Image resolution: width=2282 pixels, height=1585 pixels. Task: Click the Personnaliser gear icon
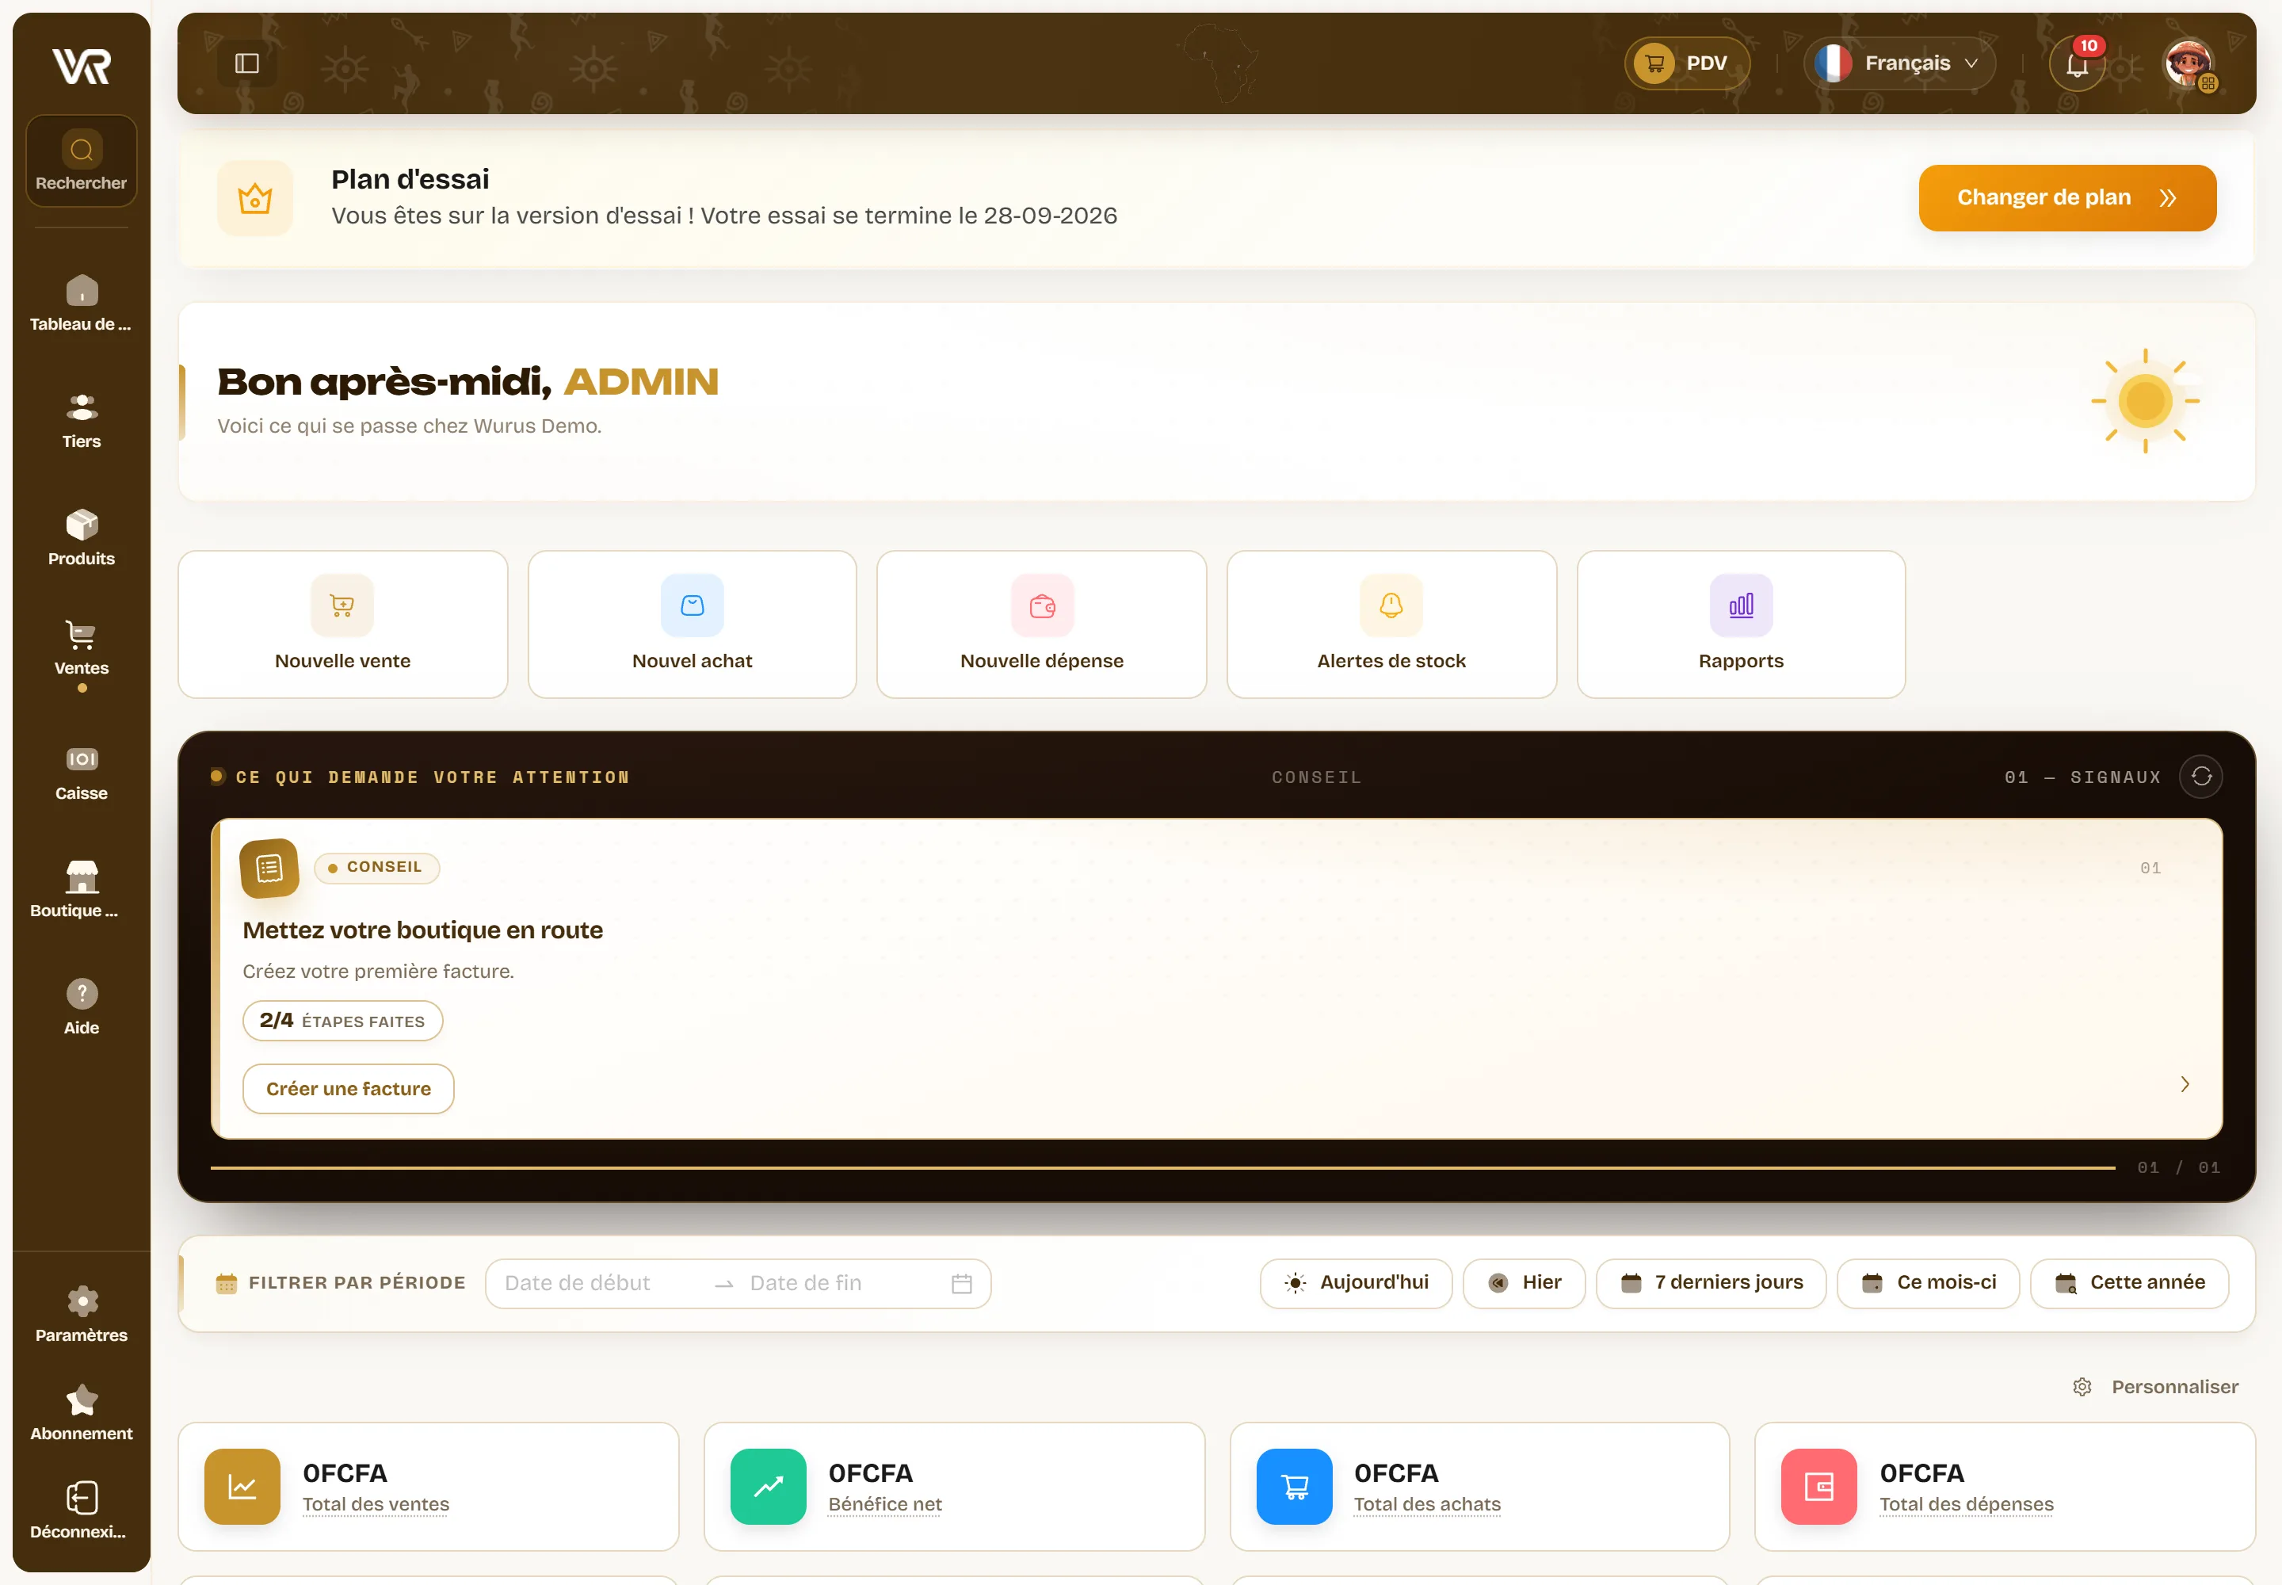pyautogui.click(x=2082, y=1388)
